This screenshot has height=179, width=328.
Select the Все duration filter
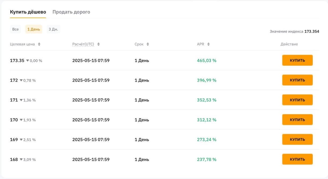click(x=16, y=29)
